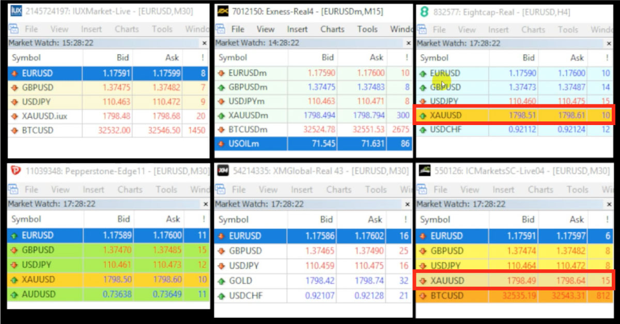Open the Charts menu in the Pepperstone window
Viewport: 620px width, 324px height.
(x=130, y=190)
